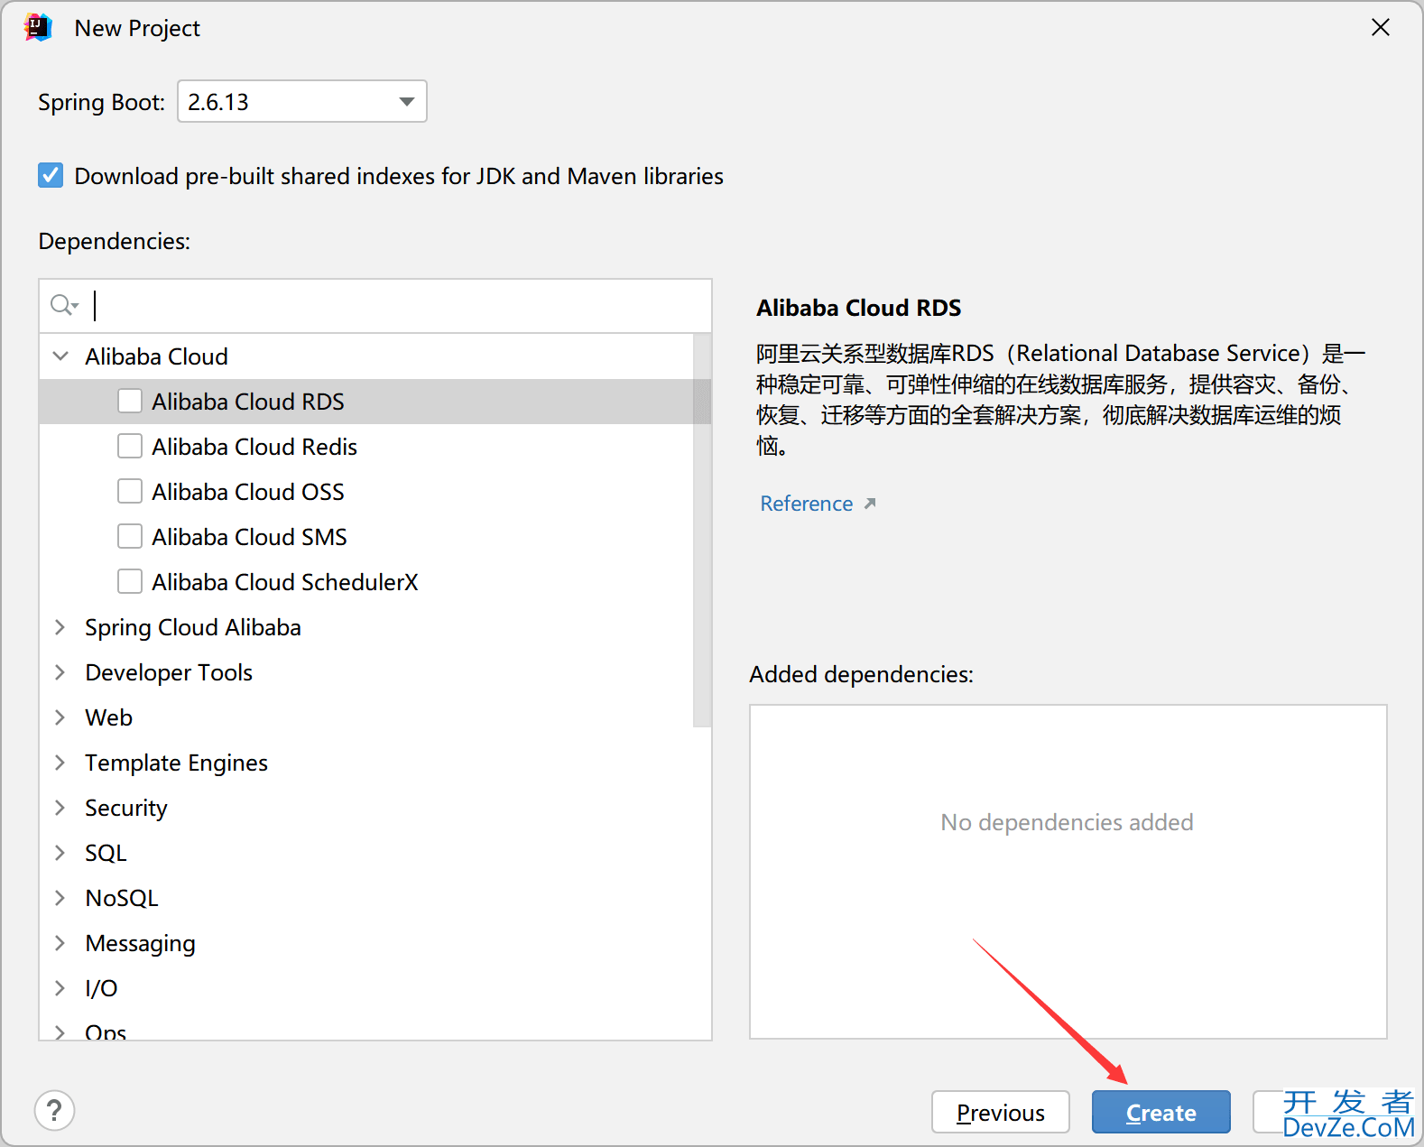Select the Alibaba Cloud OSS row label
The height and width of the screenshot is (1147, 1424).
point(248,492)
